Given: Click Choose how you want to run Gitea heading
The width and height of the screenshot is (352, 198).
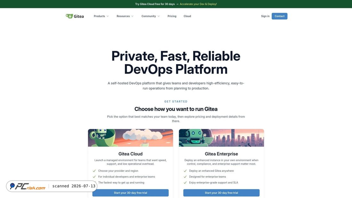Looking at the screenshot, I should 176,109.
